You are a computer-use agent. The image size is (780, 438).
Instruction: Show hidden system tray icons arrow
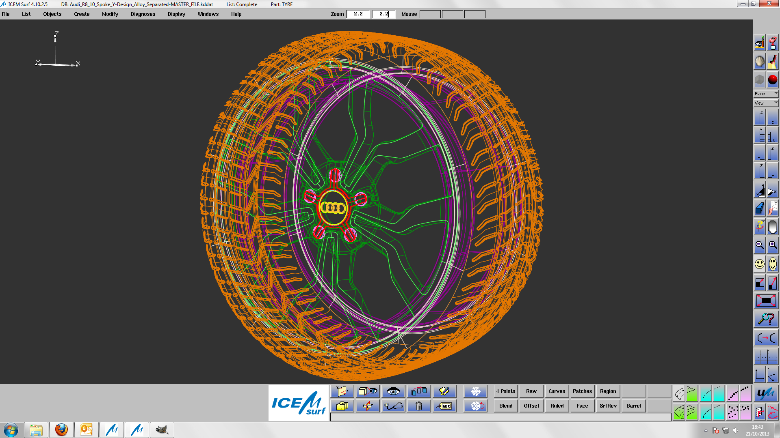pyautogui.click(x=706, y=430)
